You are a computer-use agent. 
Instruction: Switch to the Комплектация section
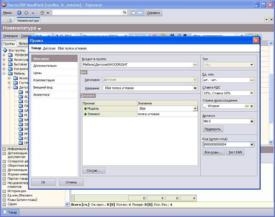[x=44, y=80]
